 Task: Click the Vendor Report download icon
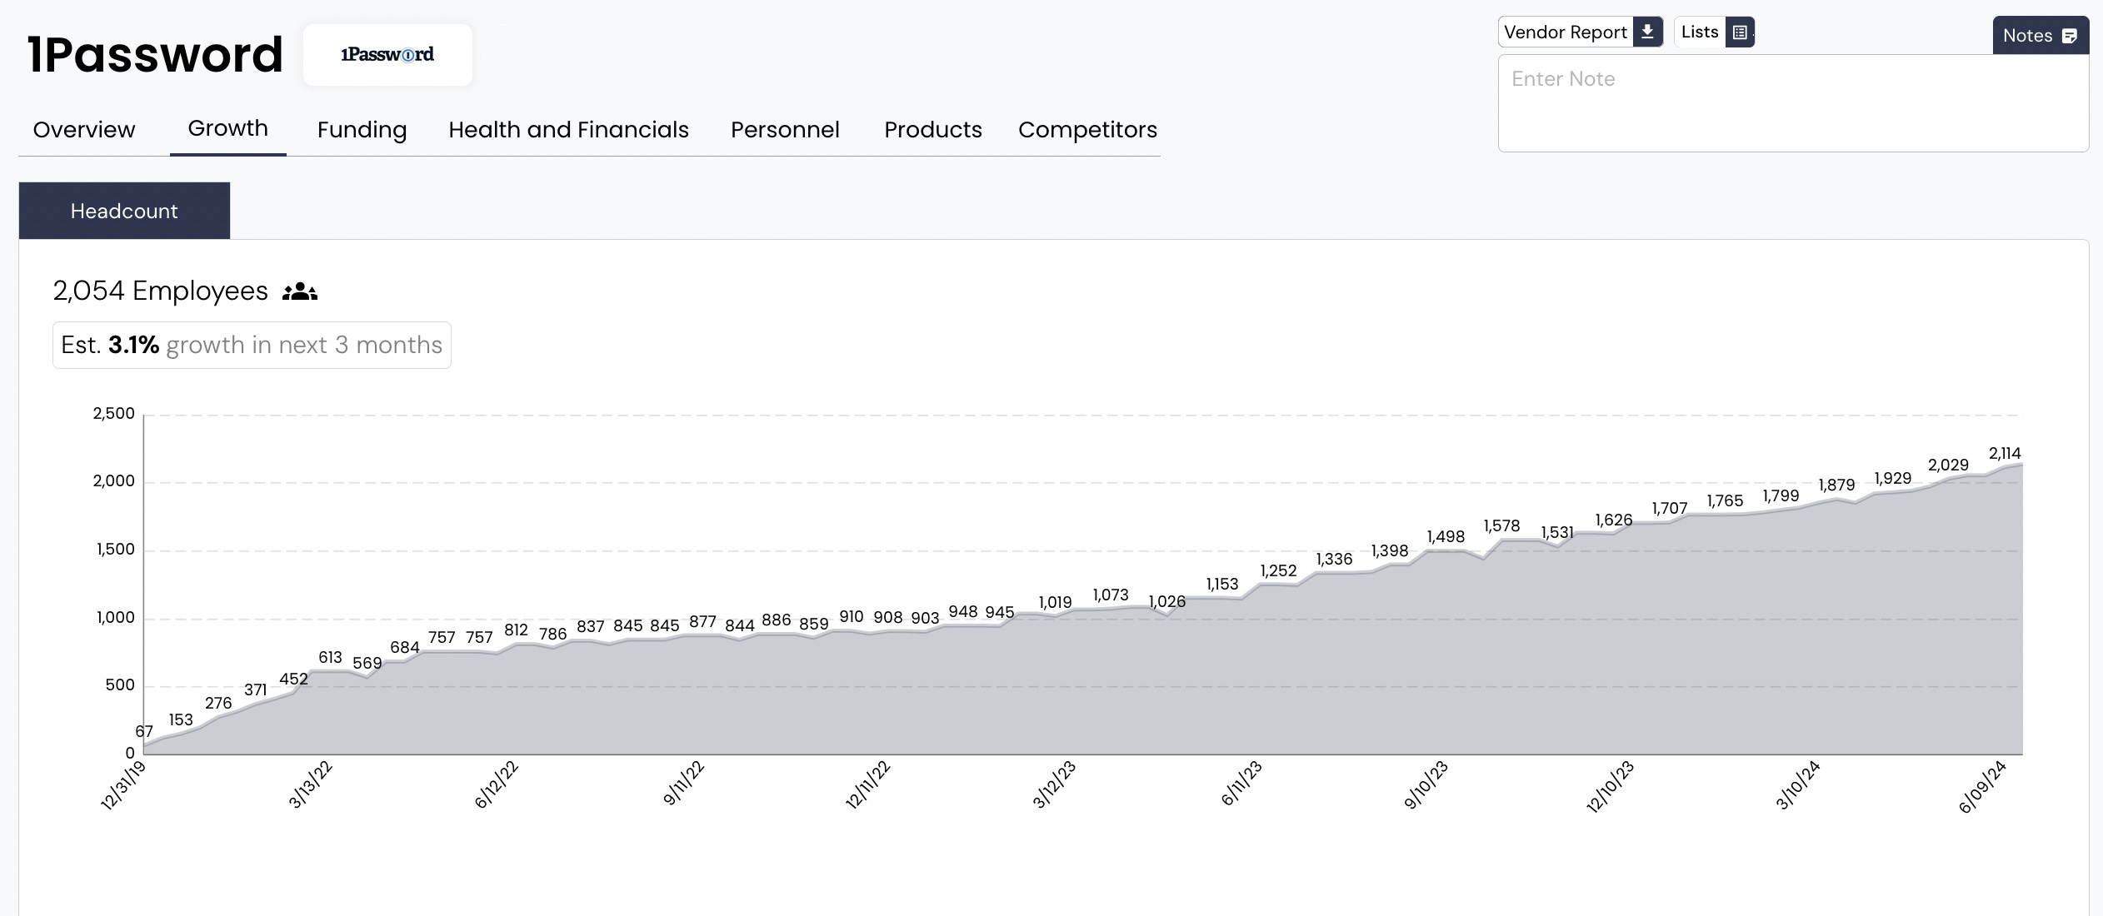(1647, 32)
